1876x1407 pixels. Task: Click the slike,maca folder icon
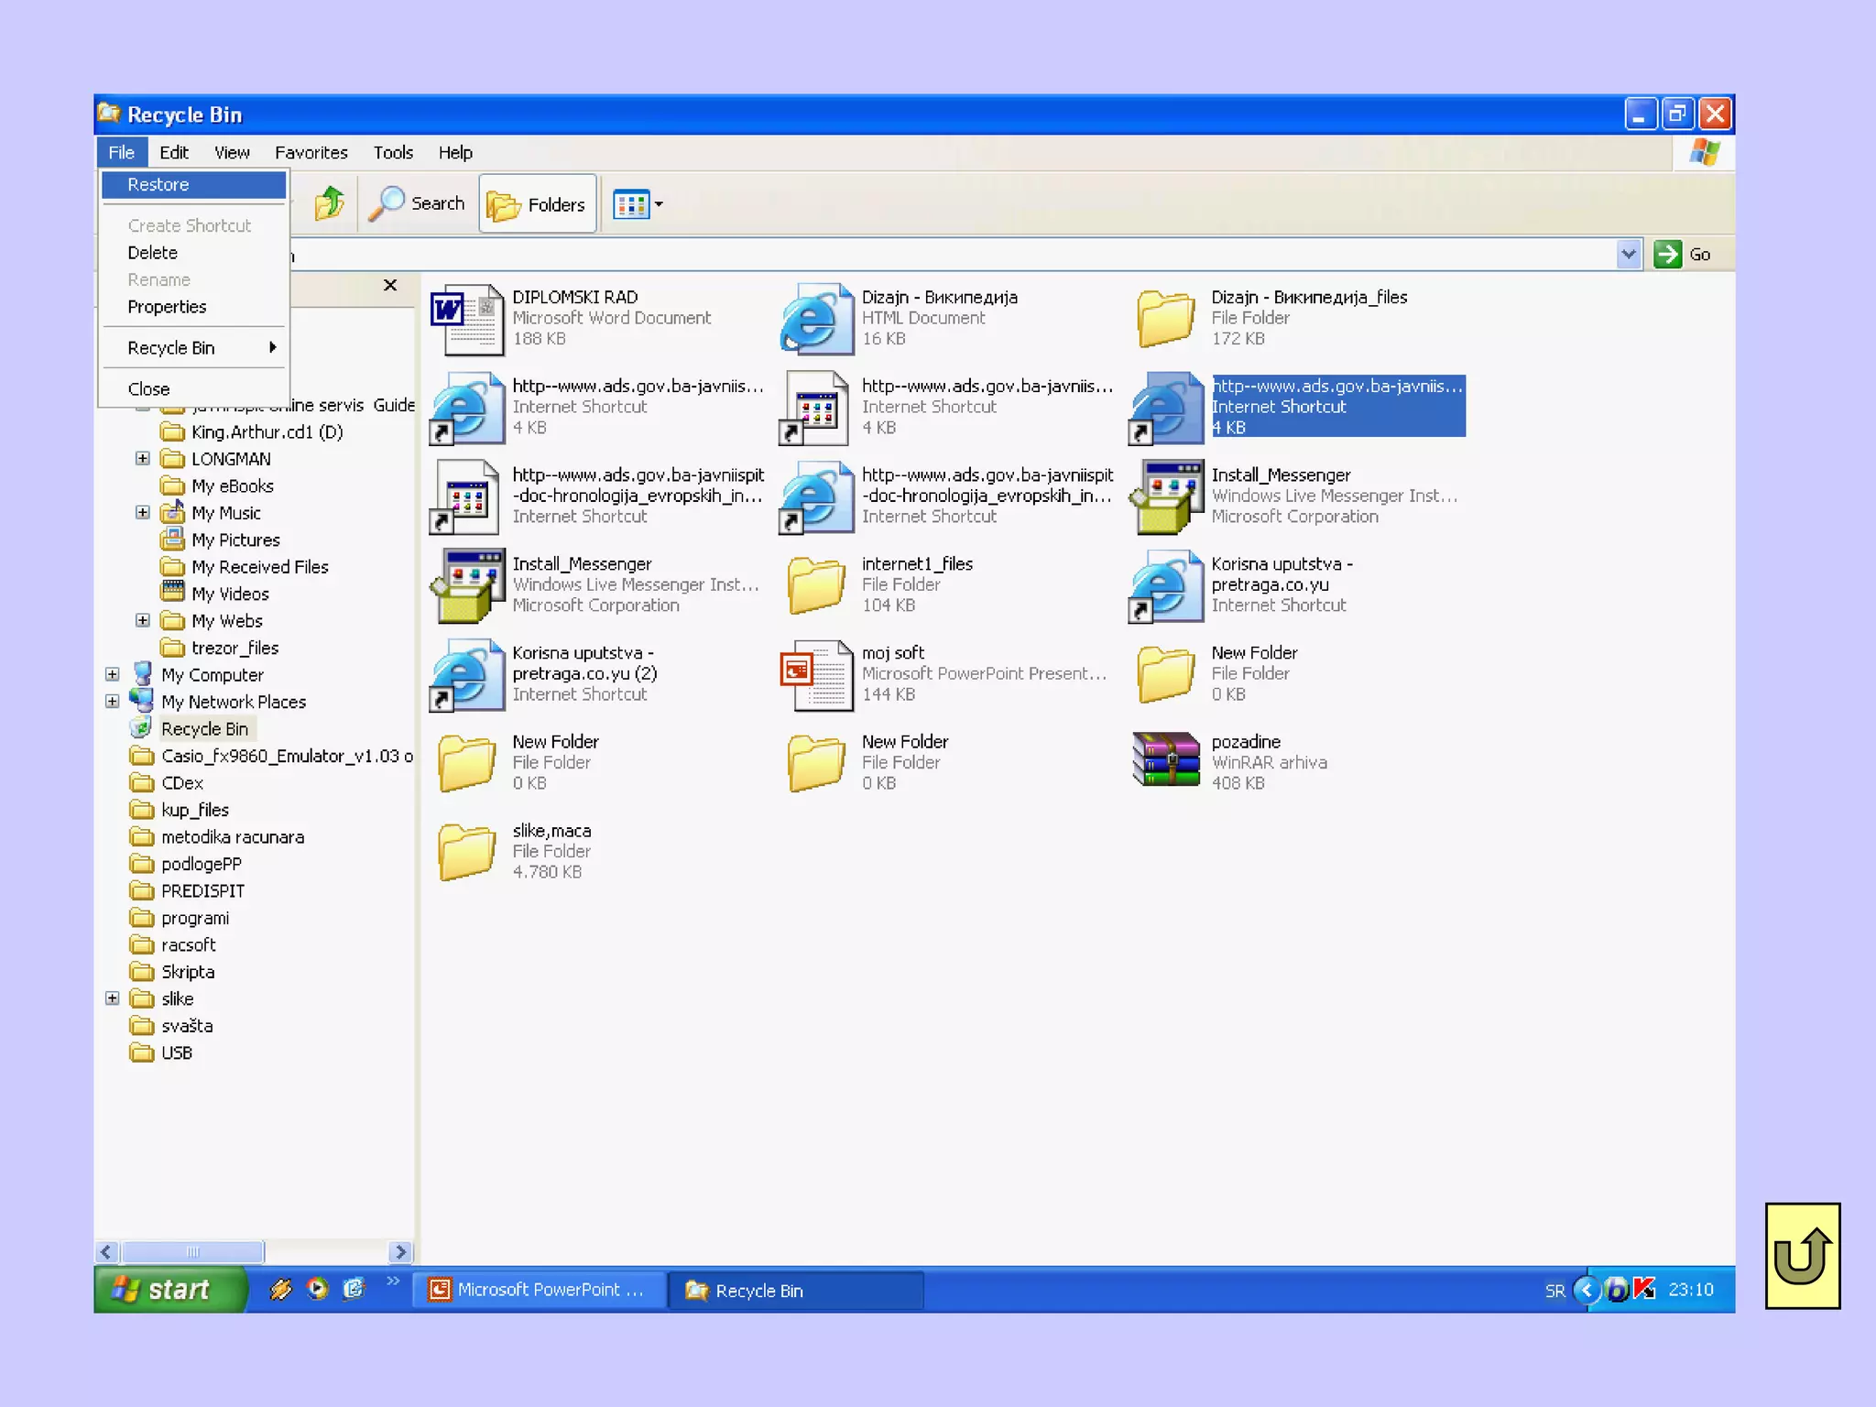467,851
